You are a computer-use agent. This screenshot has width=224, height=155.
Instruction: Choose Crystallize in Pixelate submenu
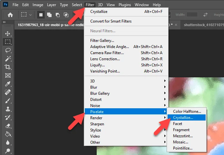click(187, 118)
